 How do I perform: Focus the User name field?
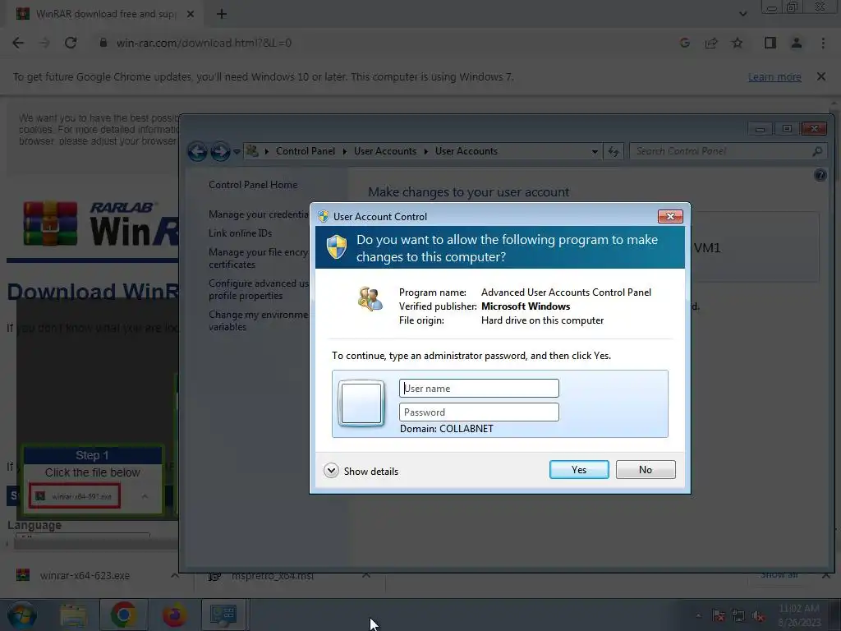point(479,388)
